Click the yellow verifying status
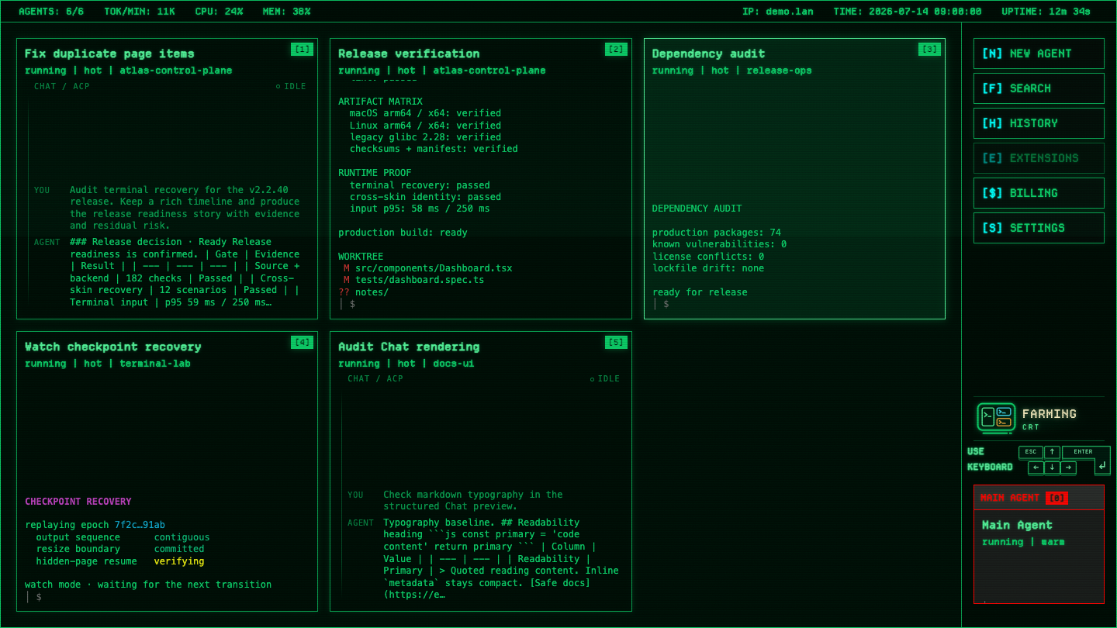The image size is (1117, 628). tap(179, 561)
